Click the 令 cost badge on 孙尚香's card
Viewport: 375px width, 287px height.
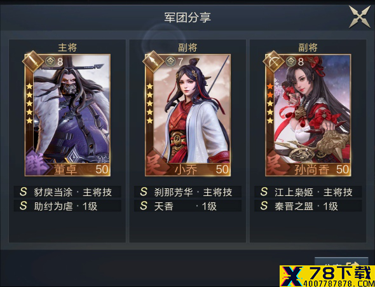click(x=291, y=62)
